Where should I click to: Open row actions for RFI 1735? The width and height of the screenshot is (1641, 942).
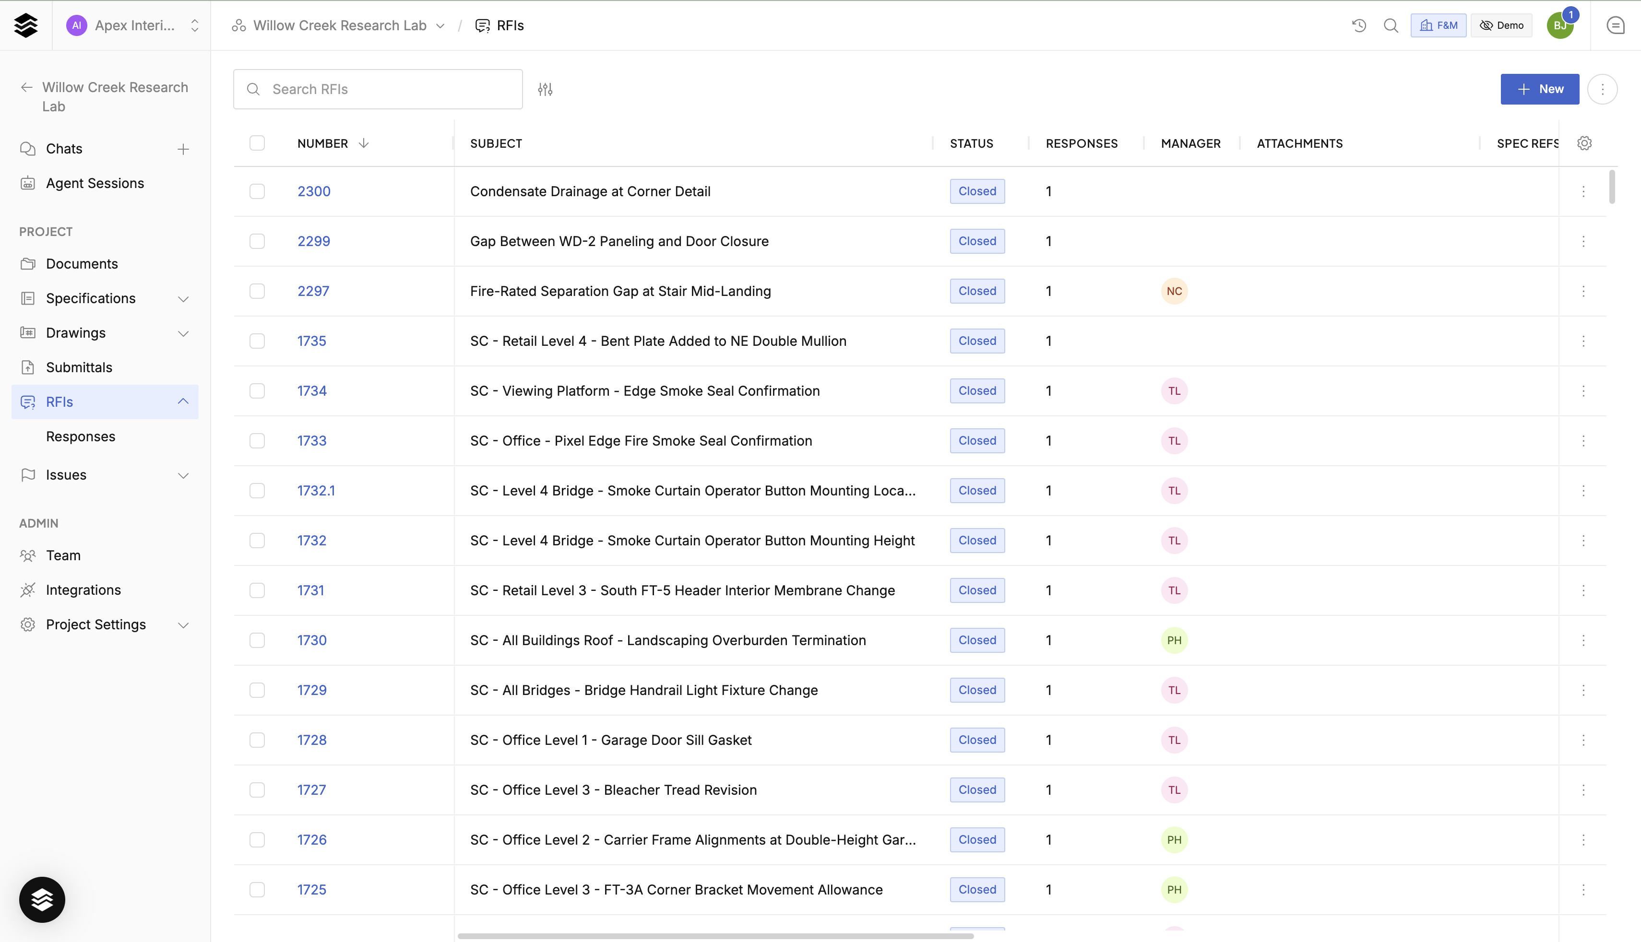click(x=1583, y=341)
